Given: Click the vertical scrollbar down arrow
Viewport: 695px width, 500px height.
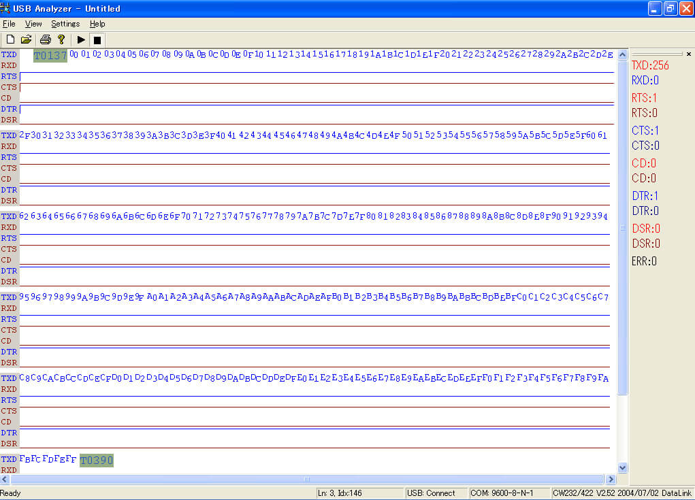Looking at the screenshot, I should pyautogui.click(x=622, y=467).
